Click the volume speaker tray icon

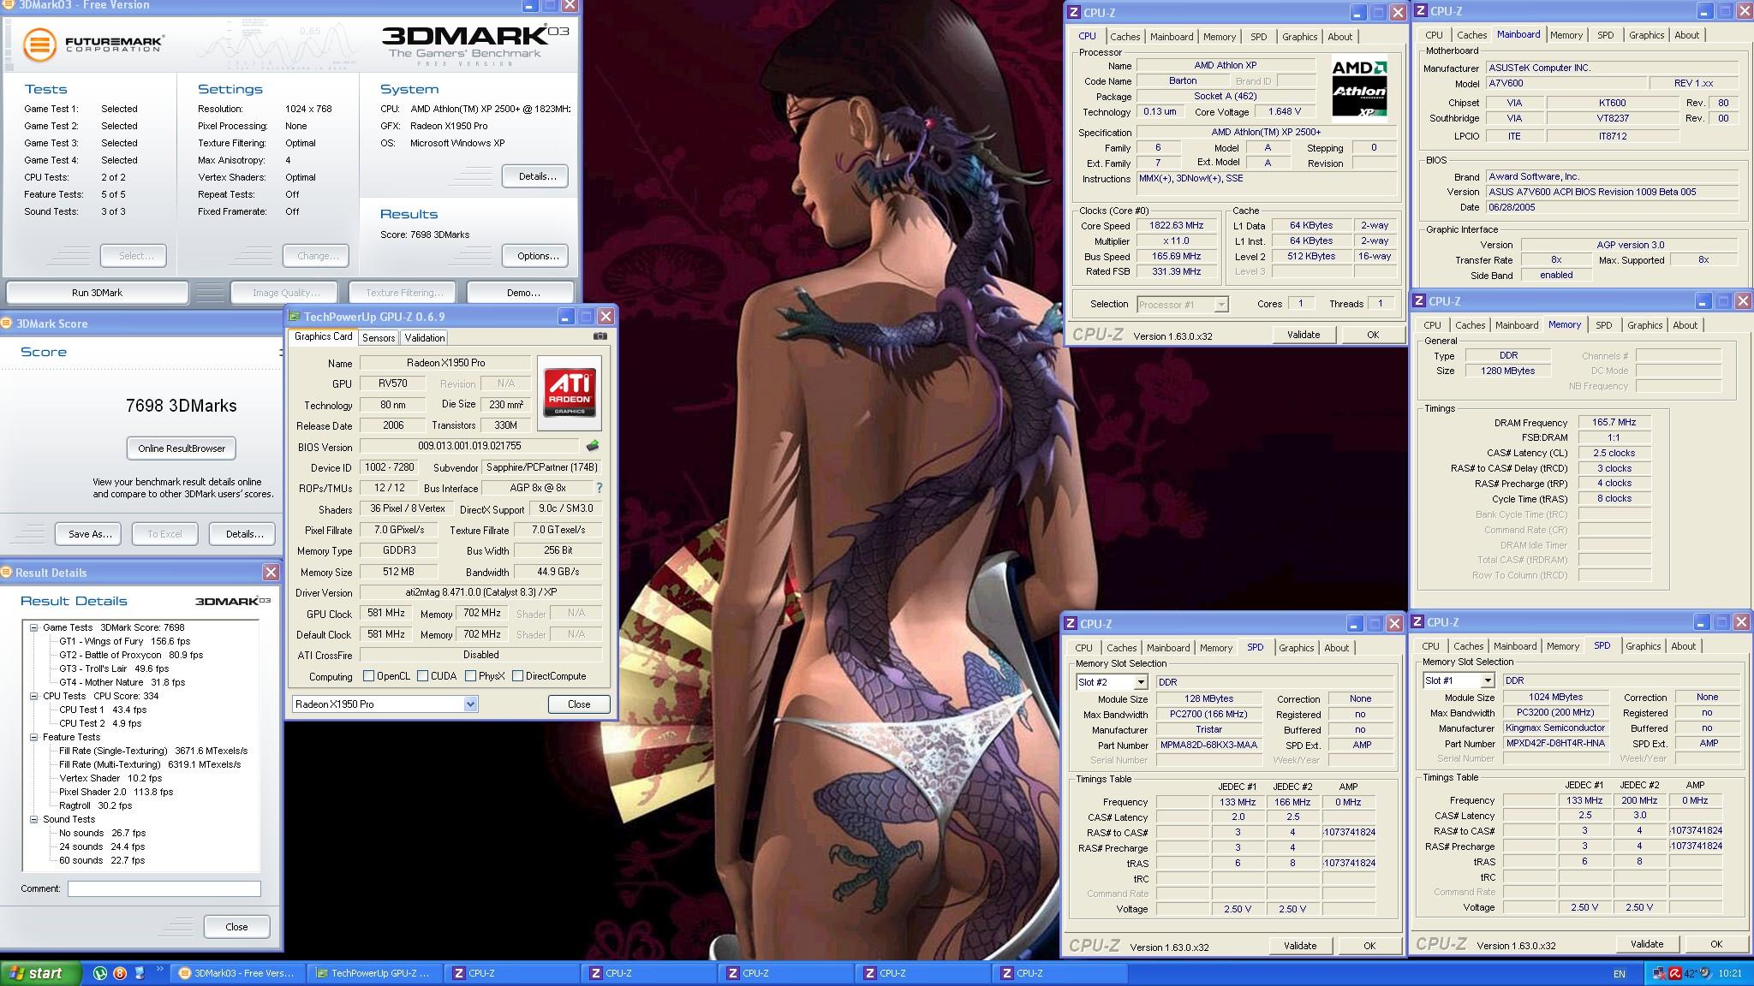click(x=1705, y=973)
